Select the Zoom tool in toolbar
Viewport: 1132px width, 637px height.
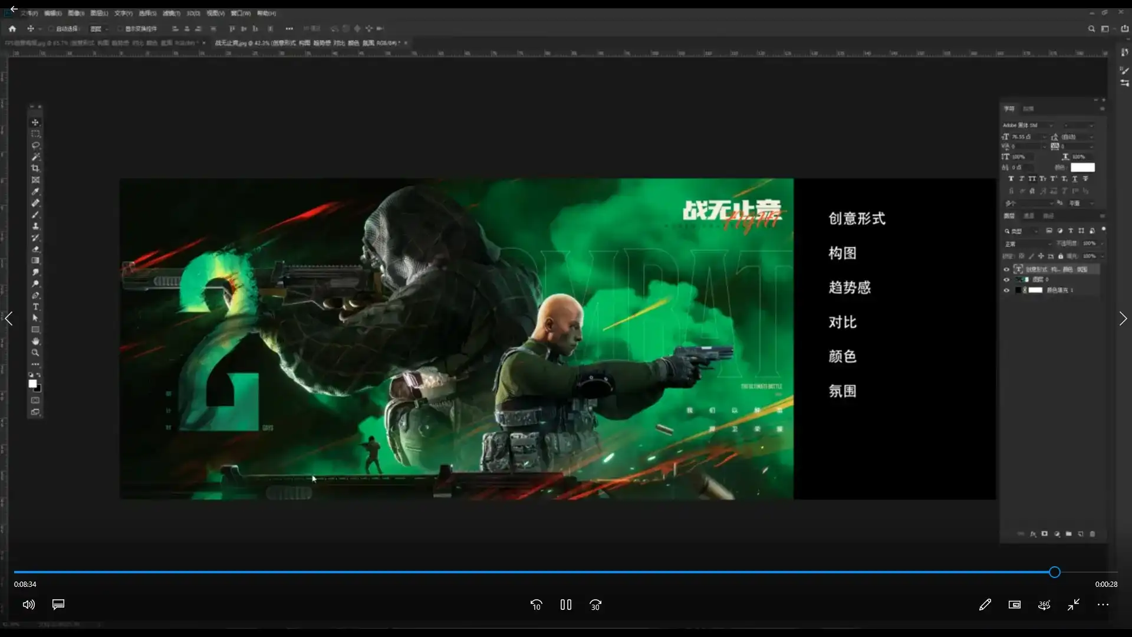point(35,353)
